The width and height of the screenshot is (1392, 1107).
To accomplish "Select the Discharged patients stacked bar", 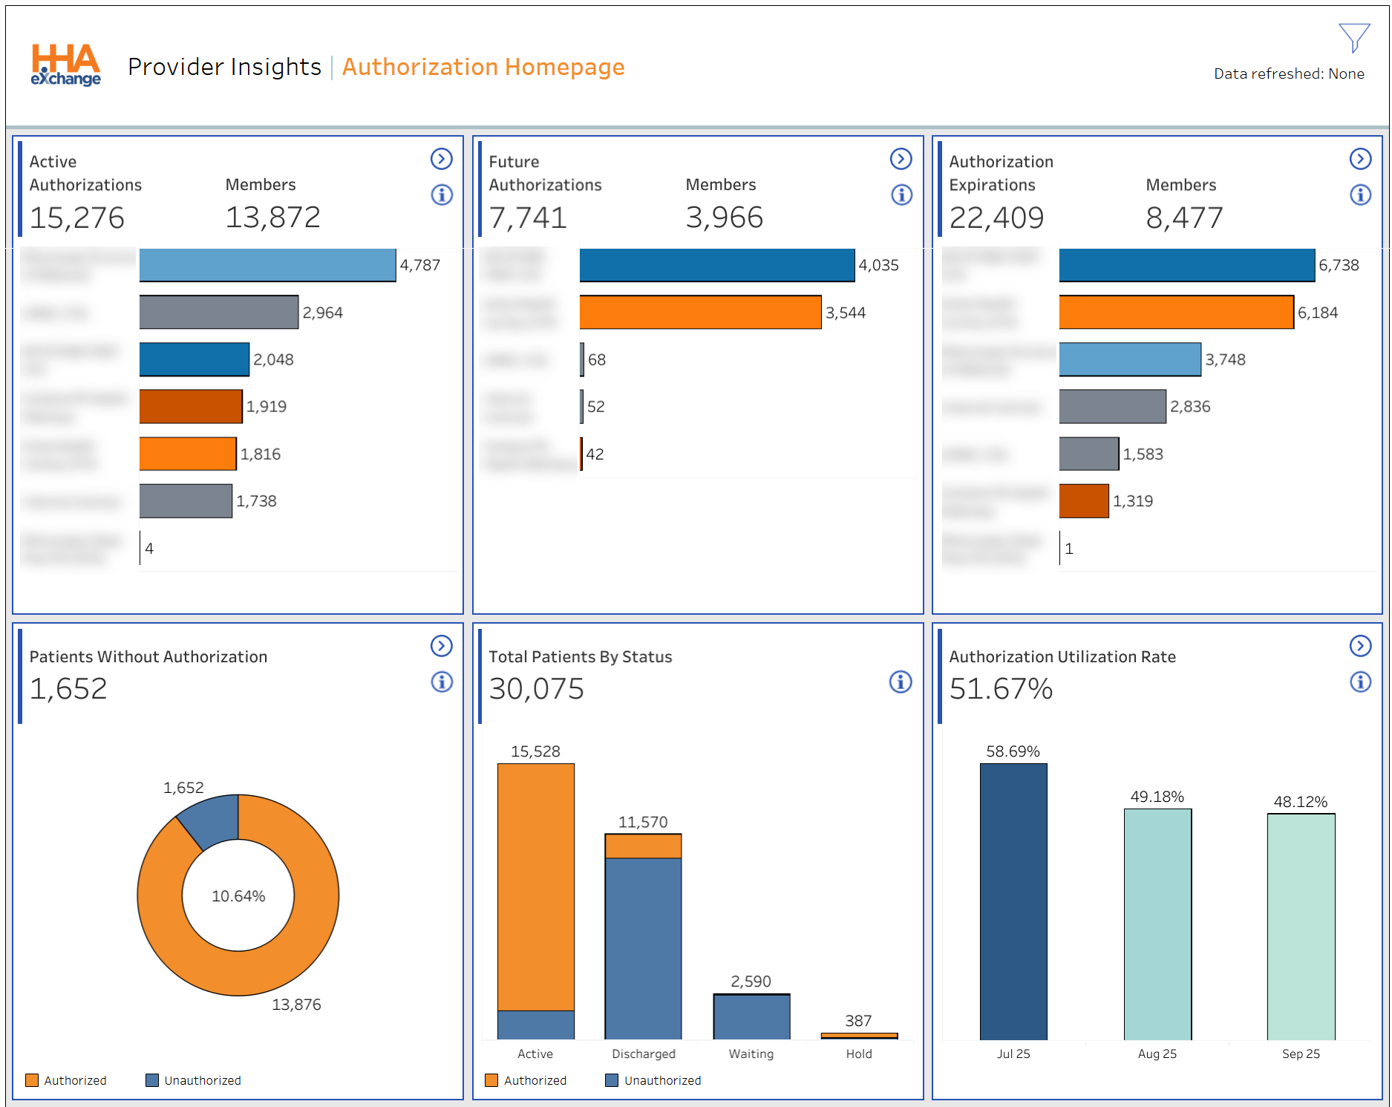I will [643, 935].
